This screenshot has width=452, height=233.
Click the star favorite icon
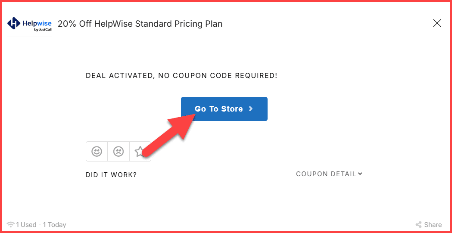click(x=139, y=152)
